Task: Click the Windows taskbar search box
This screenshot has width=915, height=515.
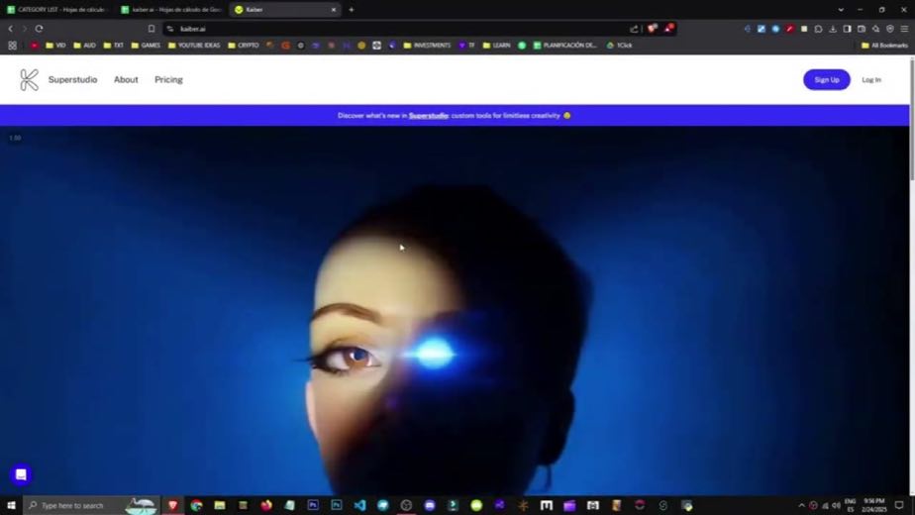Action: coord(91,506)
